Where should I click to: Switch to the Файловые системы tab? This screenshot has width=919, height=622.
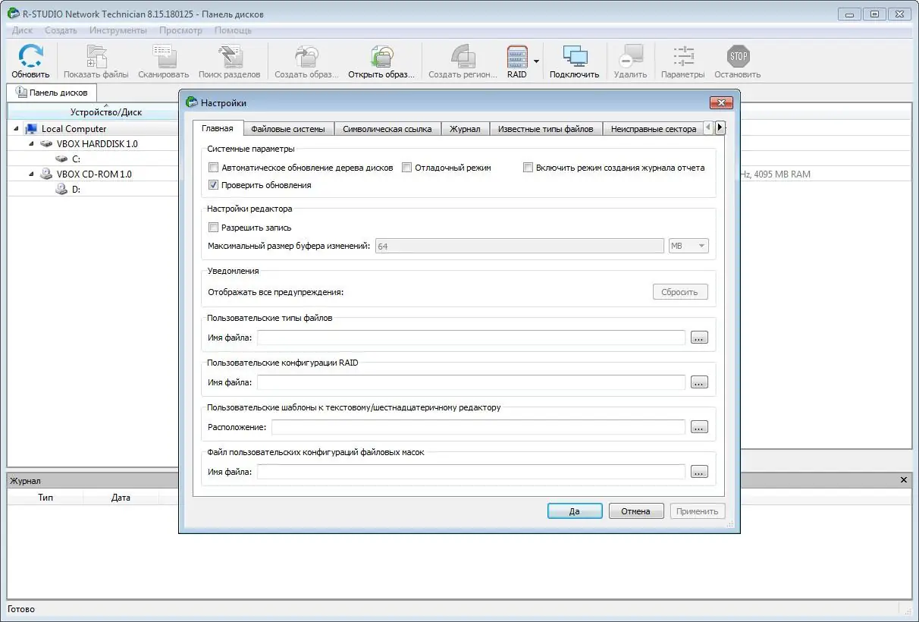pos(288,129)
